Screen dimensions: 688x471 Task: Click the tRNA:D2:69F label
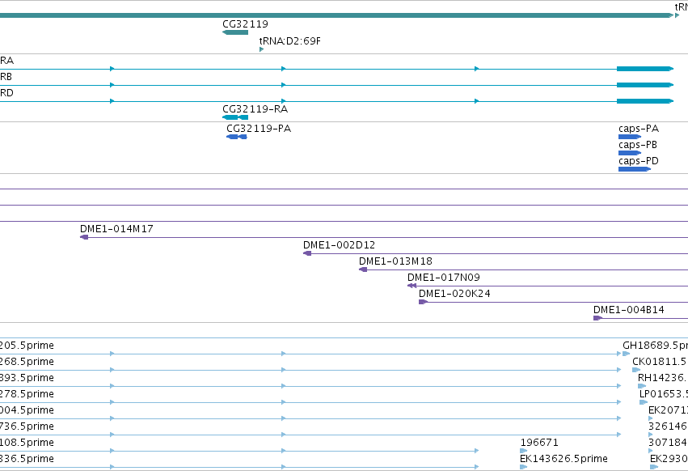[x=290, y=40]
